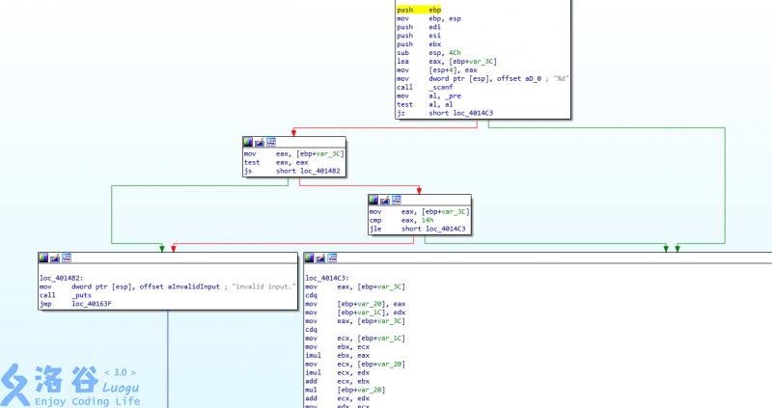This screenshot has width=772, height=408.
Task: Click the color icon on the loc_4014C3 block
Action: (310, 258)
